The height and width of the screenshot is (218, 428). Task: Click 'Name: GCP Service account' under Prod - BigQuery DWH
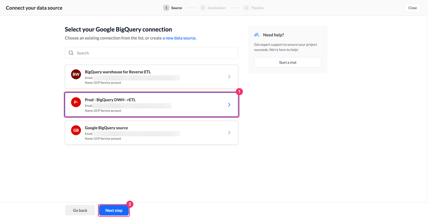click(103, 111)
